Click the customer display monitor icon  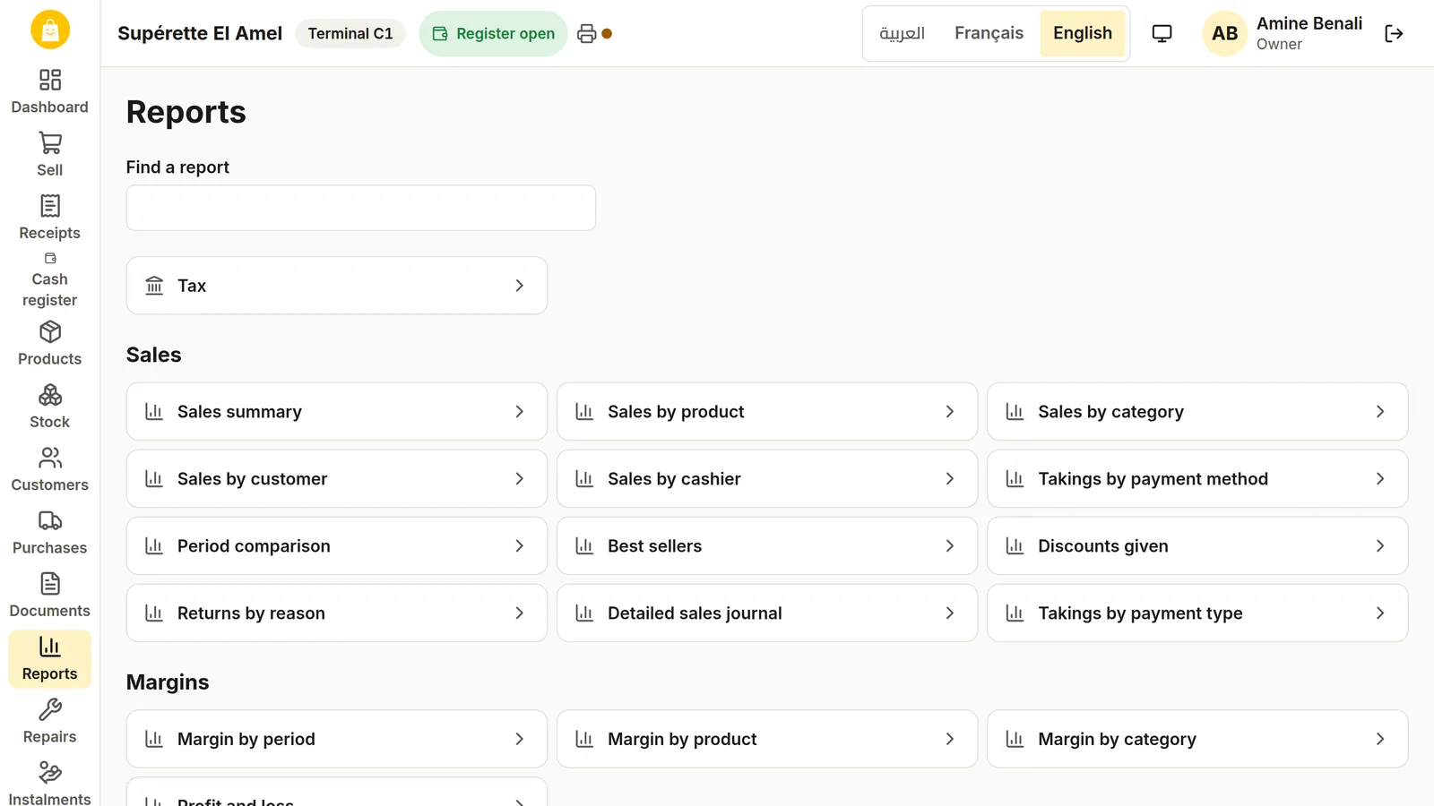click(x=1162, y=34)
